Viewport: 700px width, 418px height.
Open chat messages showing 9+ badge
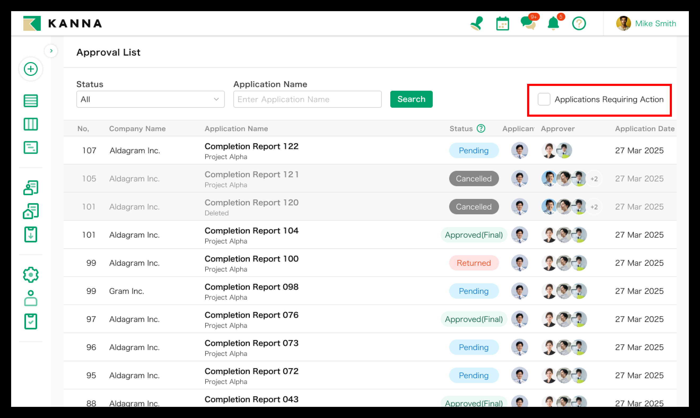(528, 23)
